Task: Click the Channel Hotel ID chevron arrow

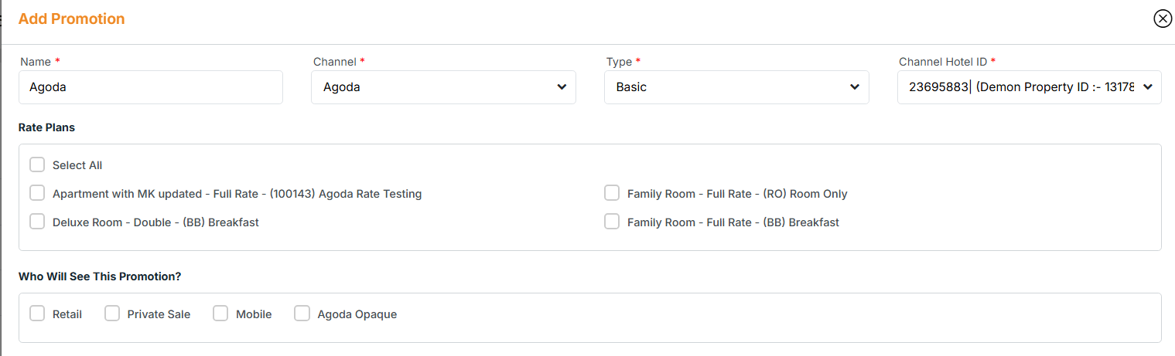Action: point(1147,87)
